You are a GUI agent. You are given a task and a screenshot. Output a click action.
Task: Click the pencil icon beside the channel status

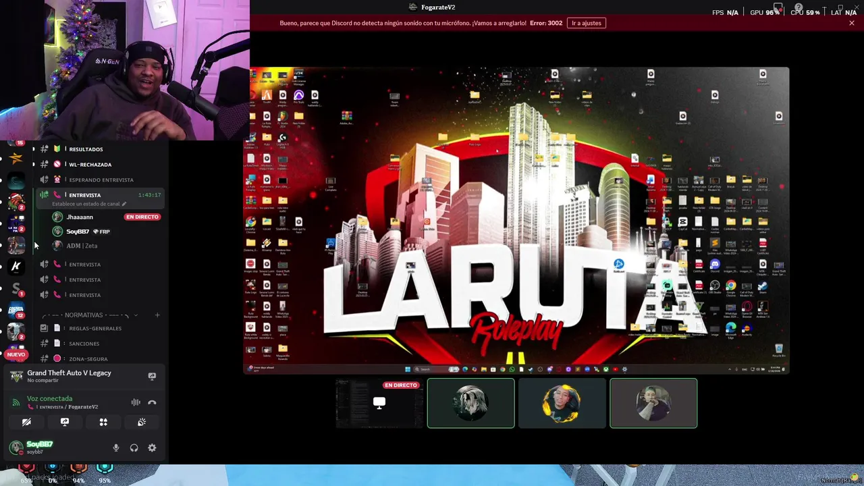click(124, 204)
